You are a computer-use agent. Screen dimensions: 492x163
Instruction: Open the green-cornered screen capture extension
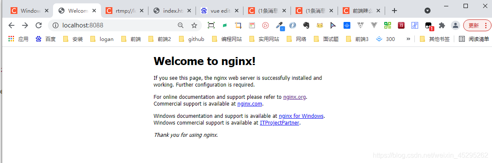(x=211, y=26)
